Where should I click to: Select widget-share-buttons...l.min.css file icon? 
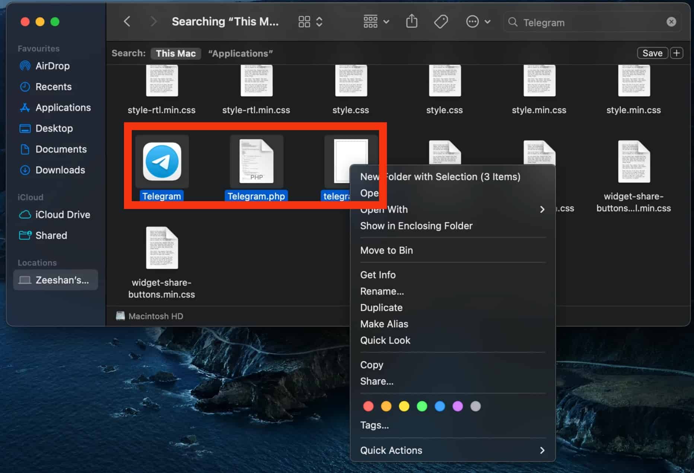pyautogui.click(x=634, y=161)
